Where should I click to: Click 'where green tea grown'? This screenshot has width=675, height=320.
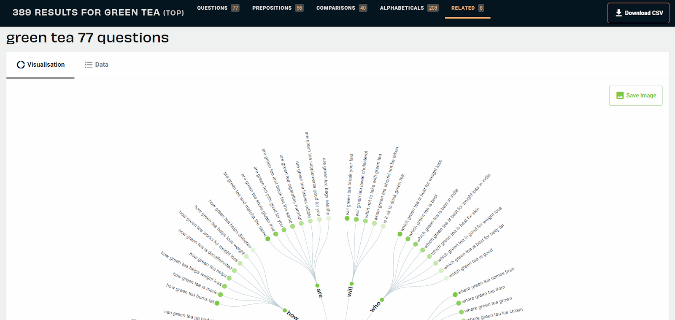click(488, 304)
